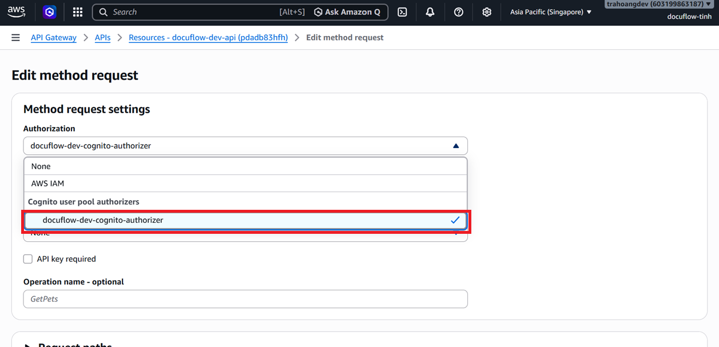The image size is (719, 347).
Task: Enable the API key required checkbox
Action: click(28, 259)
